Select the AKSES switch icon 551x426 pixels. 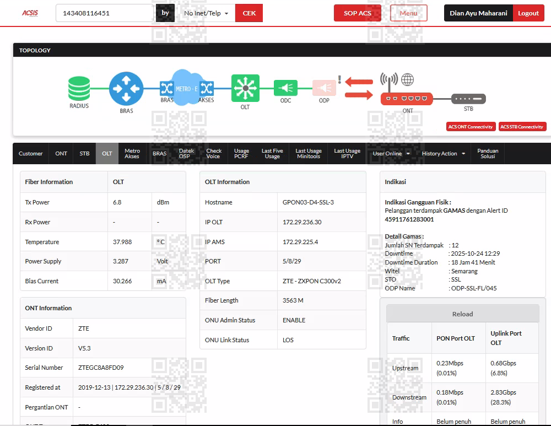pos(207,88)
